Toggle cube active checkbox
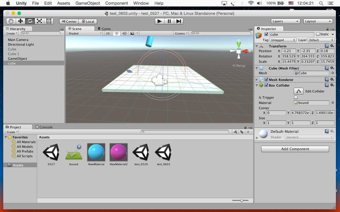 tap(266, 34)
